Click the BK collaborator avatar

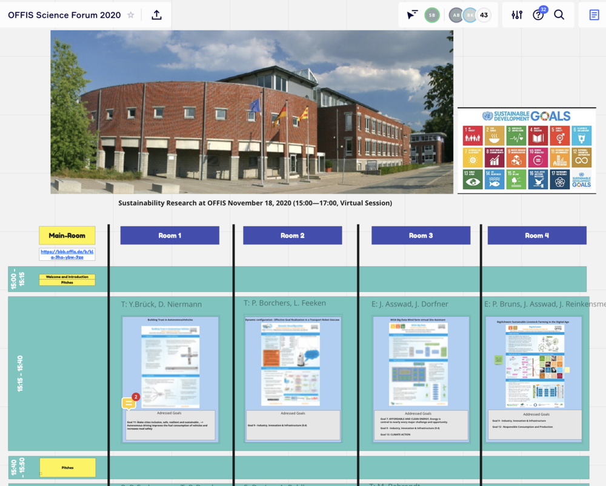470,15
